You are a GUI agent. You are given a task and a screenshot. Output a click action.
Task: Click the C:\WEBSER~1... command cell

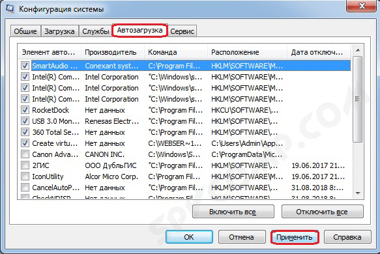175,143
